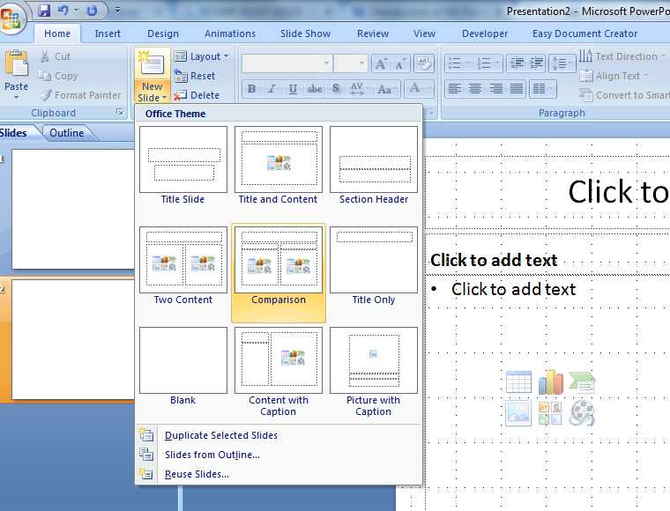Viewport: 670px width, 511px height.
Task: Select the Picture with Caption layout
Action: click(374, 373)
